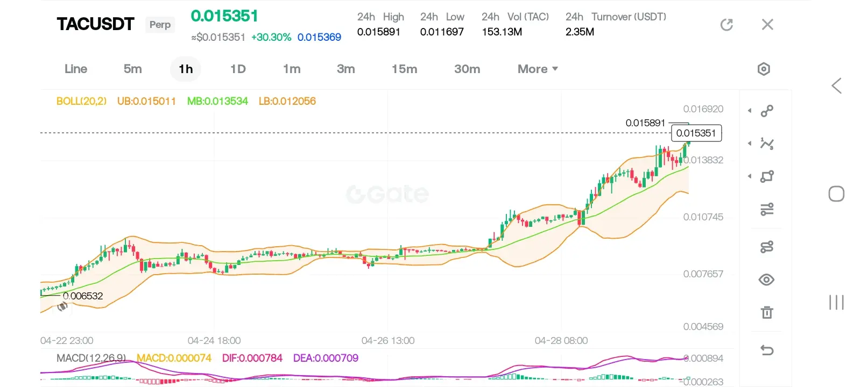The height and width of the screenshot is (387, 861).
Task: Tap the Perp contract badge
Action: [x=160, y=24]
